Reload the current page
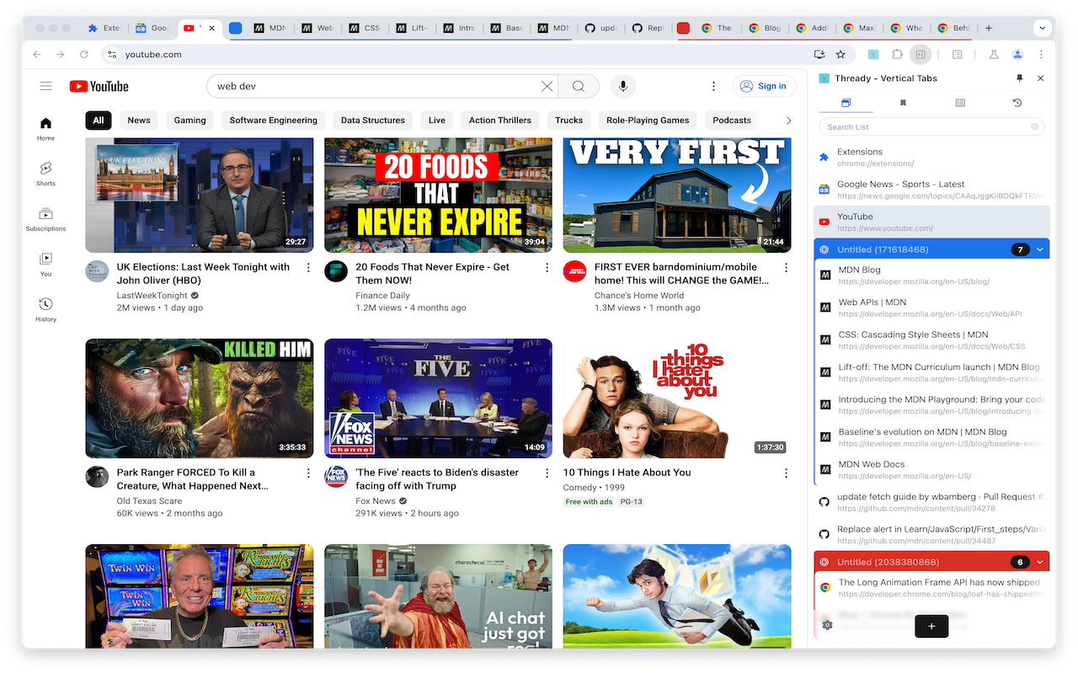 83,55
